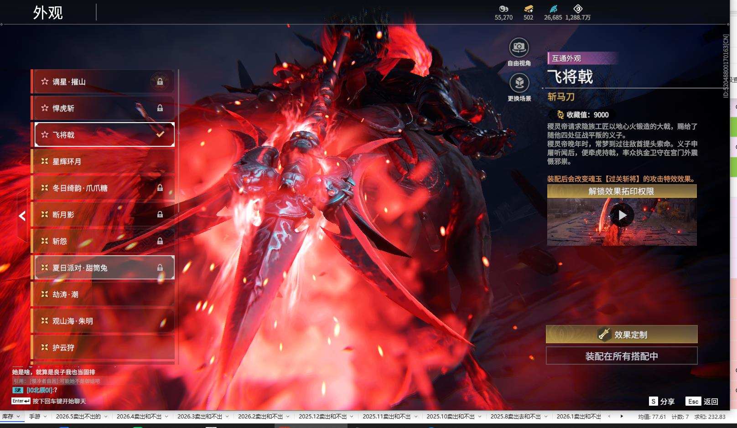
Task: Switch to the 2026.1卖出和不出 sheet tab
Action: pyautogui.click(x=579, y=417)
